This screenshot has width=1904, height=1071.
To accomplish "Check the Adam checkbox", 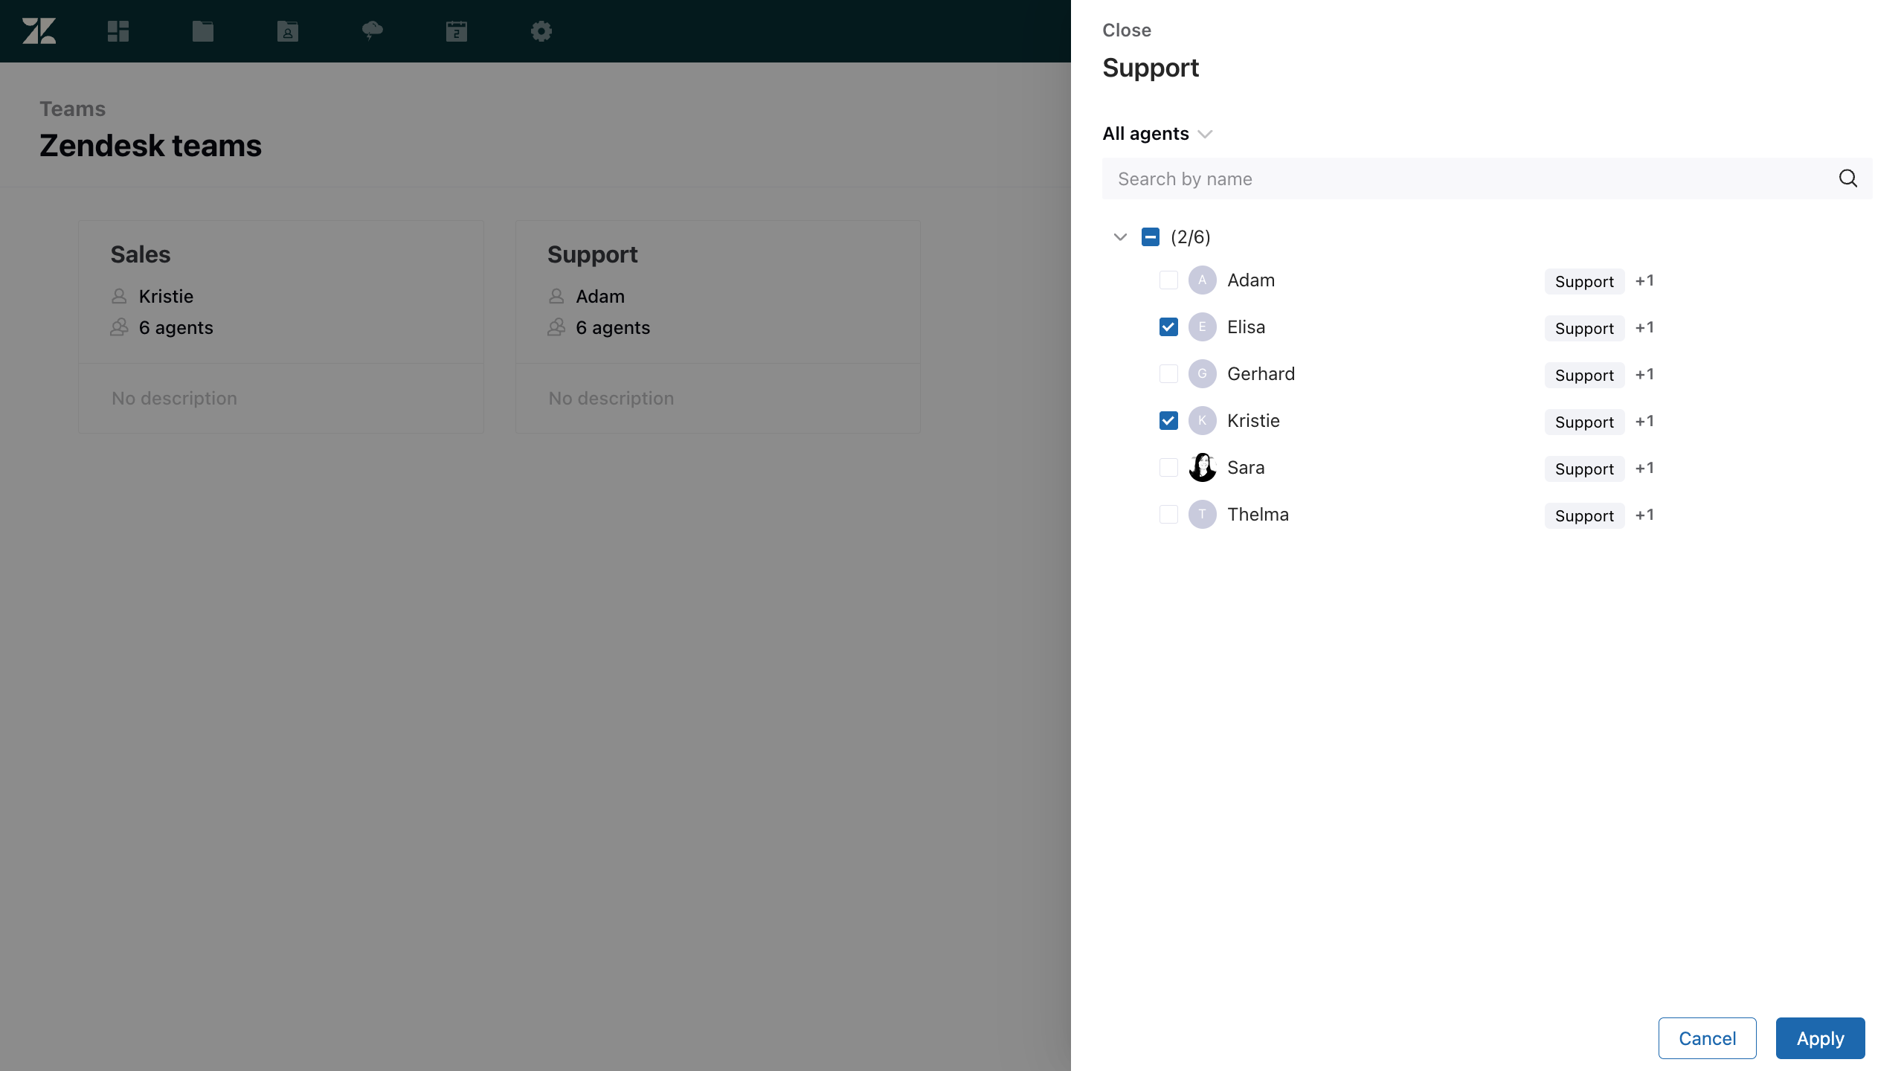I will pyautogui.click(x=1168, y=280).
